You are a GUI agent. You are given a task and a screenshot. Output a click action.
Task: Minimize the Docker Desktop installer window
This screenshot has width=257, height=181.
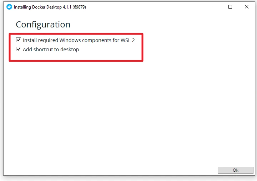(214, 7)
